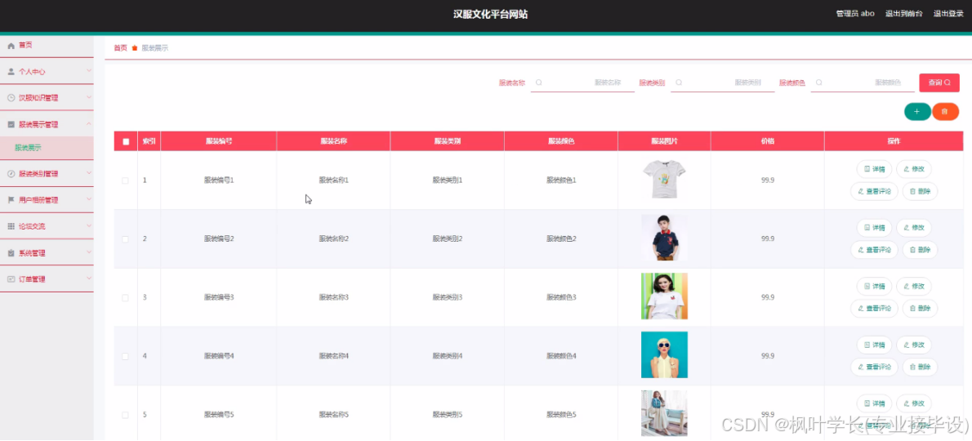
Task: Click 删除 button for 服装编号1
Action: tap(920, 191)
